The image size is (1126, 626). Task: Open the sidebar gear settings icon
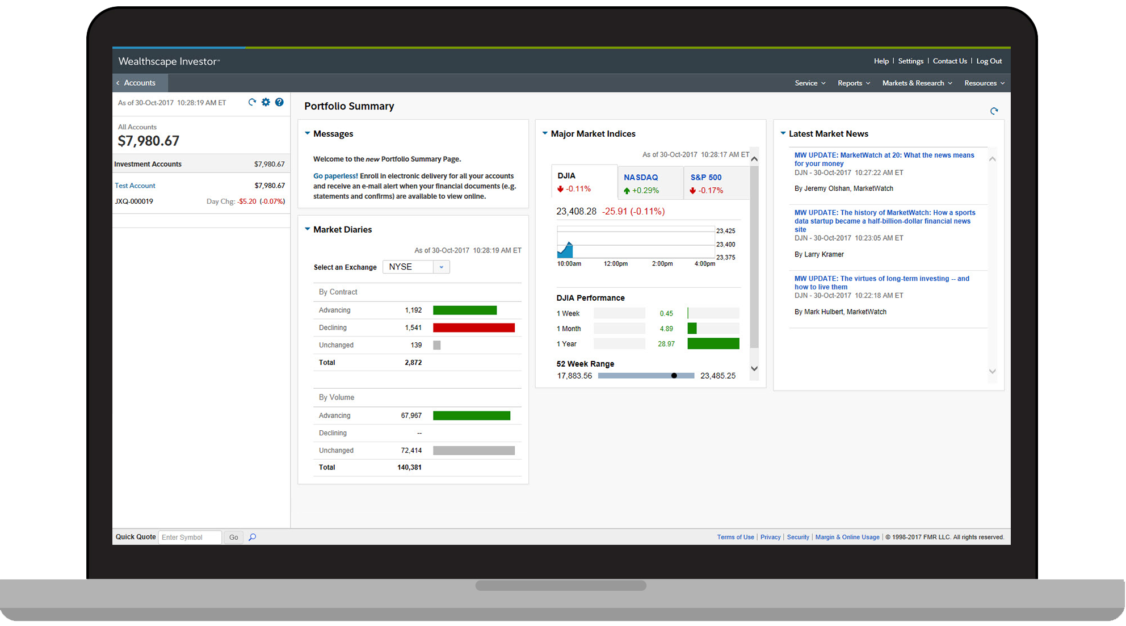click(266, 102)
